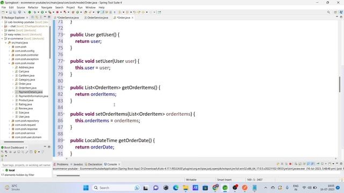Minimize the Package Explorer panel
Viewport: 344px width, 193px height.
tap(45, 17)
